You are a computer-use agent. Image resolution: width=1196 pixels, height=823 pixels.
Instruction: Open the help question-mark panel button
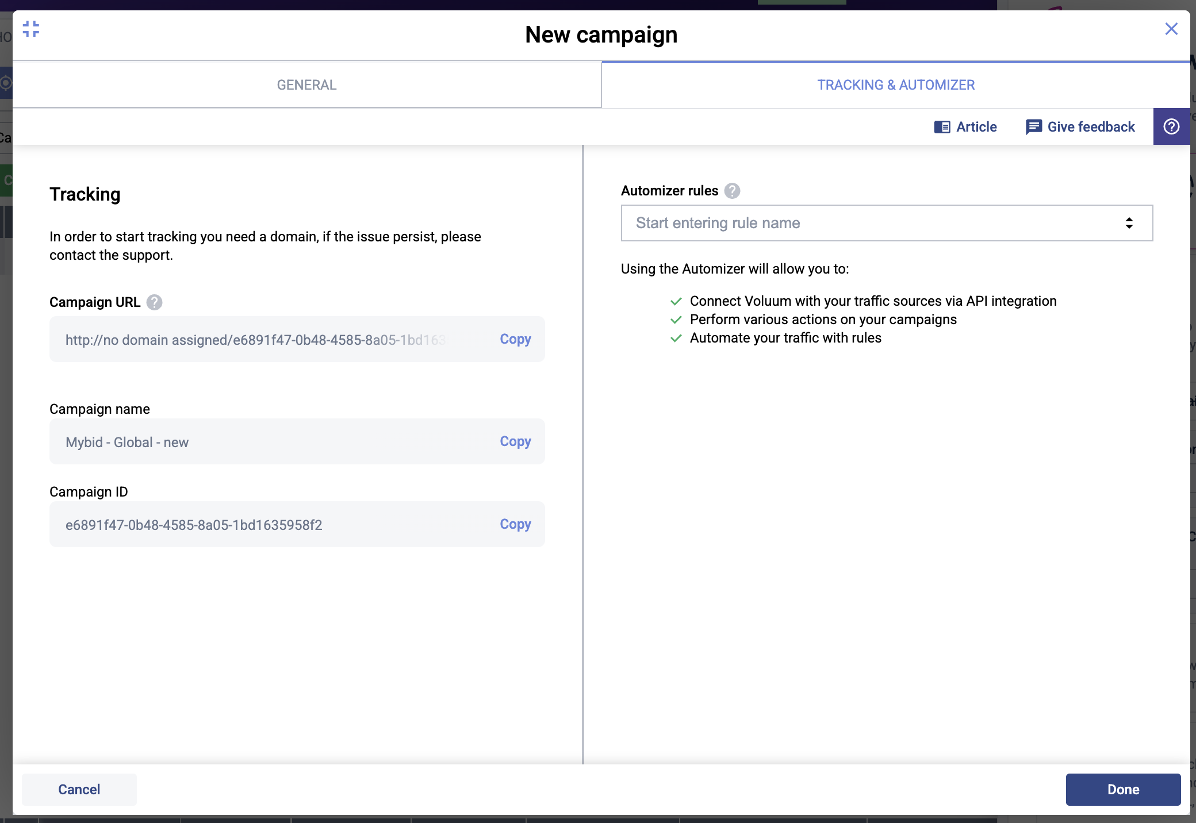(x=1171, y=127)
